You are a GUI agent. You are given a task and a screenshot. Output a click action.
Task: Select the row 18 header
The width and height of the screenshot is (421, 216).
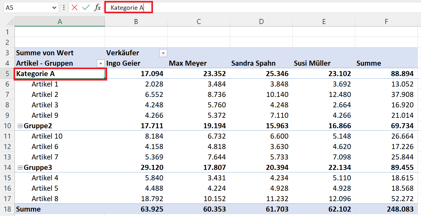coord(7,209)
